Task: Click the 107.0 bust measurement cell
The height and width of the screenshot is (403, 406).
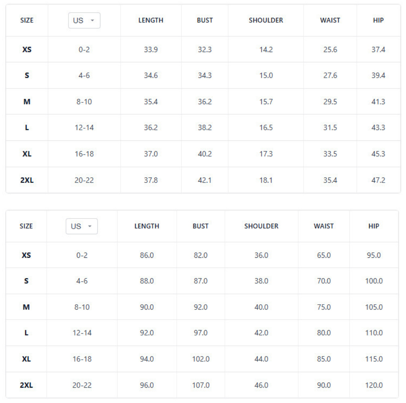Action: (201, 385)
